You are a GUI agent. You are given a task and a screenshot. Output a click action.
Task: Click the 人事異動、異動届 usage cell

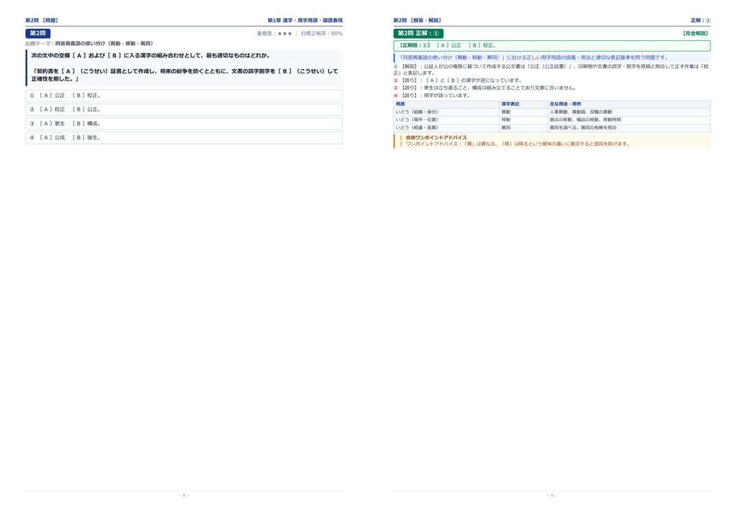(629, 112)
